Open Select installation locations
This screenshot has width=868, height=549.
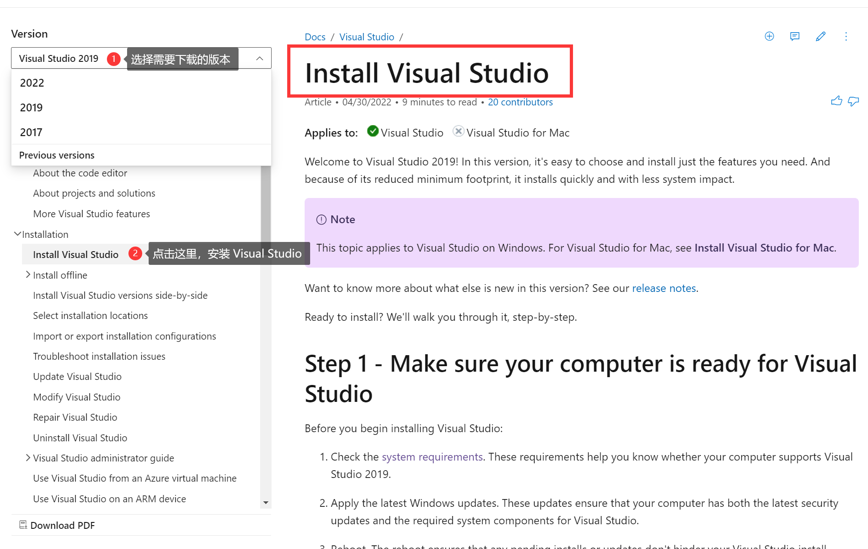tap(90, 316)
